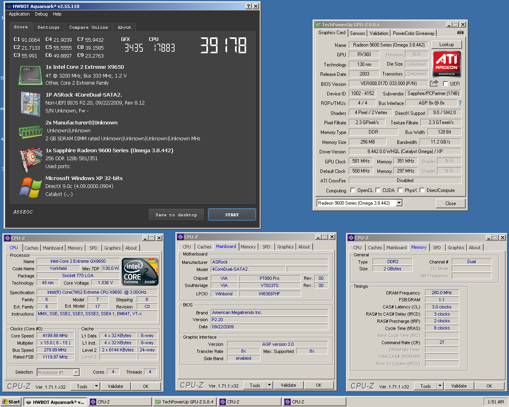The image size is (509, 407).
Task: Click the HWBOT Aquamark title bar icon
Action: [8, 6]
